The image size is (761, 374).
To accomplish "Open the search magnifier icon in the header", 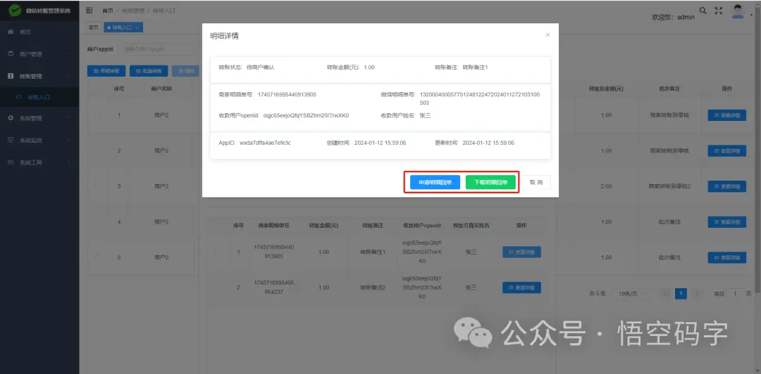I will (703, 10).
